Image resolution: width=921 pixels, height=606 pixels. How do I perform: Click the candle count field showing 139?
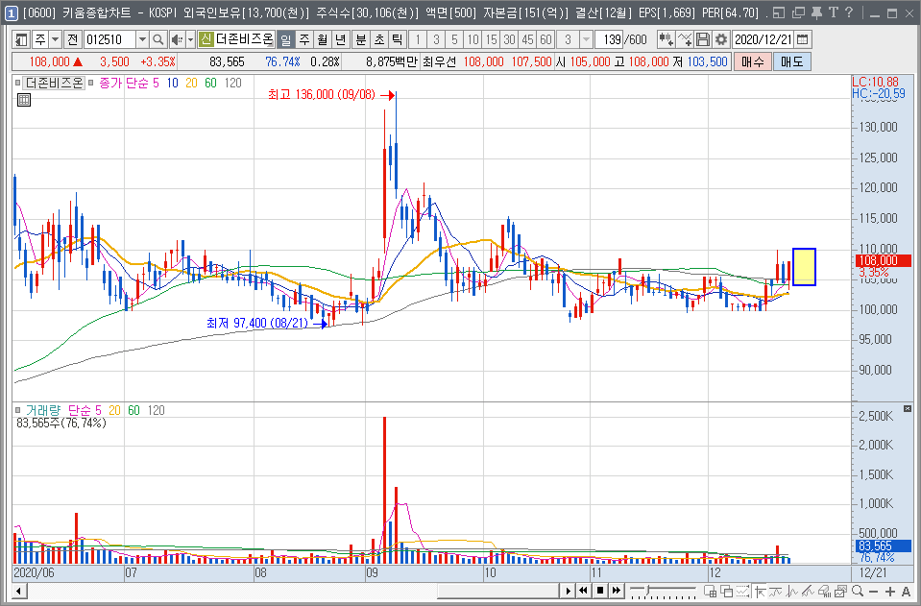(609, 39)
